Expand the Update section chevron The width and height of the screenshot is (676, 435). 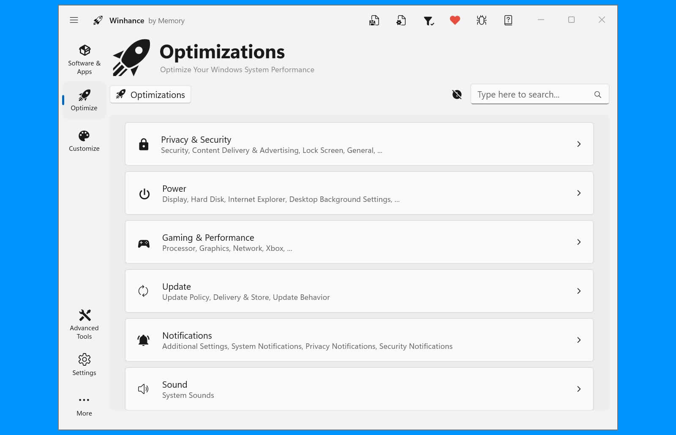pyautogui.click(x=579, y=291)
